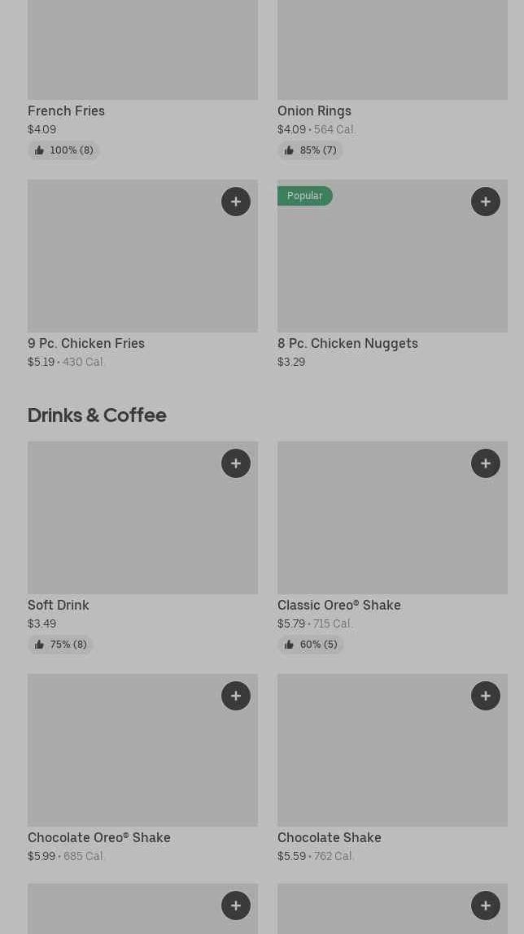Open Onion Rings item details

click(x=314, y=111)
